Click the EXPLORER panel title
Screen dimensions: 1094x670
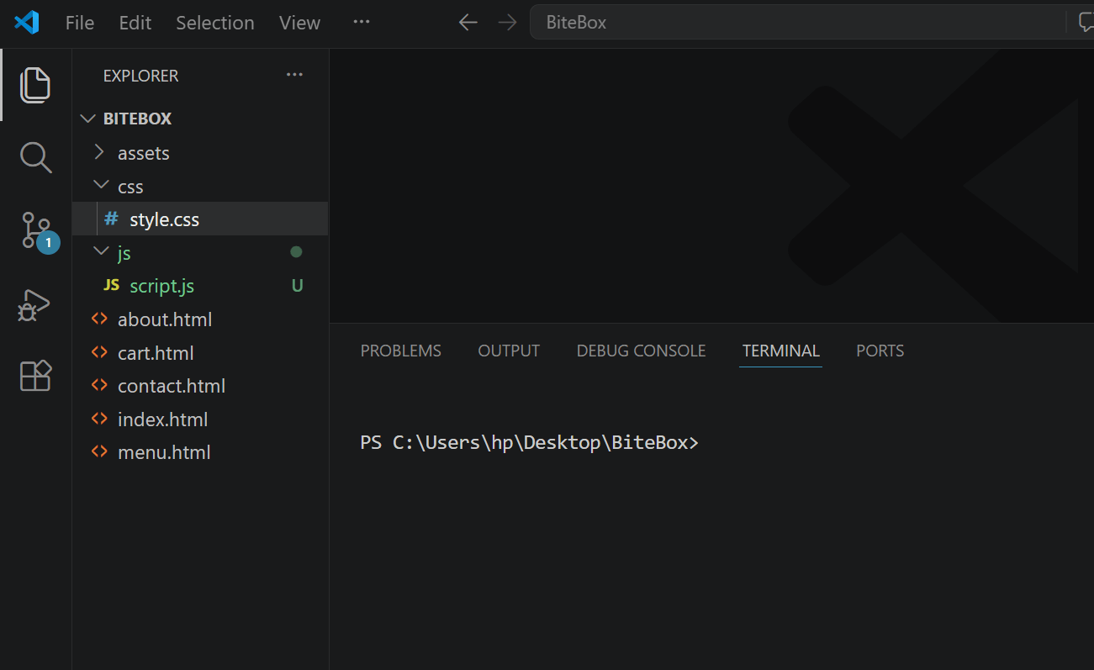point(140,76)
